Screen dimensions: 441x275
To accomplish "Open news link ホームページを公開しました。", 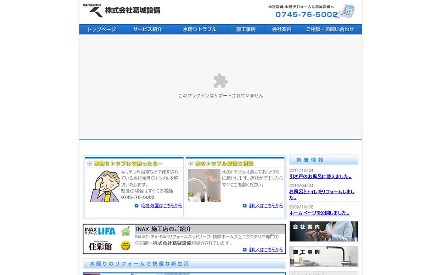I will coord(320,213).
